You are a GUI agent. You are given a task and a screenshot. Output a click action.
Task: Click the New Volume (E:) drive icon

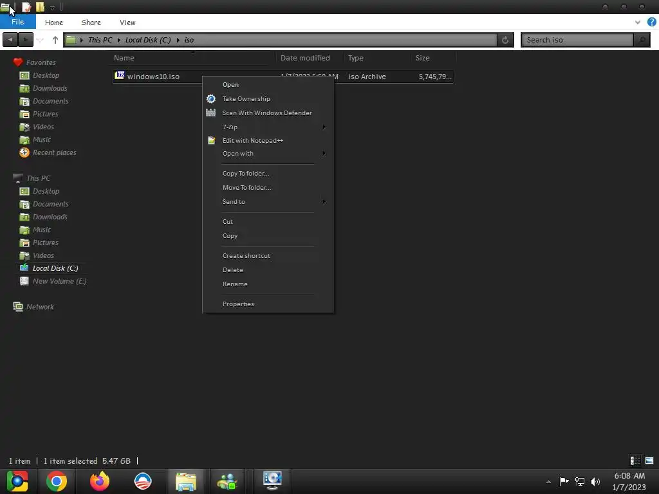click(x=24, y=281)
